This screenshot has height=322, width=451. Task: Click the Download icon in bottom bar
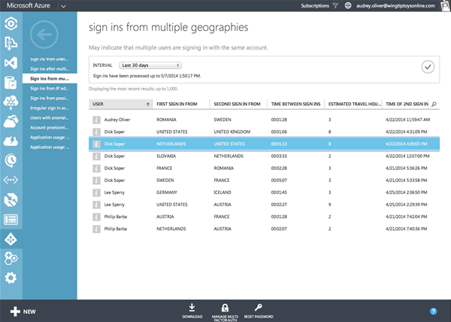pyautogui.click(x=192, y=308)
